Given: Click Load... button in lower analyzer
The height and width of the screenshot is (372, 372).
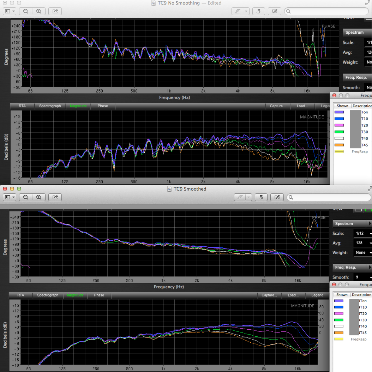Looking at the screenshot, I should tap(293, 295).
